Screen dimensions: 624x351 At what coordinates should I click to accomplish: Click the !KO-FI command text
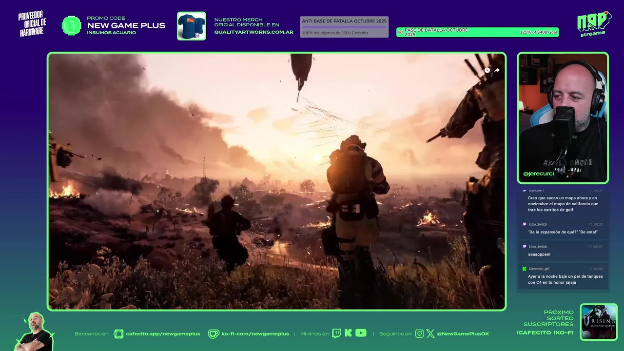(564, 333)
